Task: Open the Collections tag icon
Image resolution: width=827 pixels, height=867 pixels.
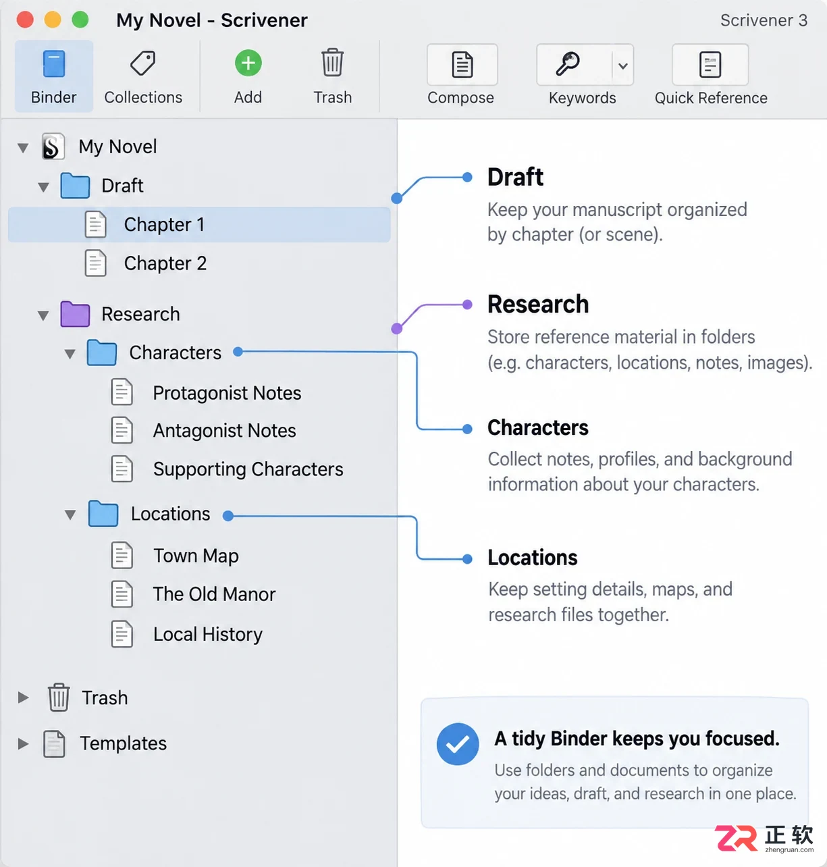Action: coord(143,64)
